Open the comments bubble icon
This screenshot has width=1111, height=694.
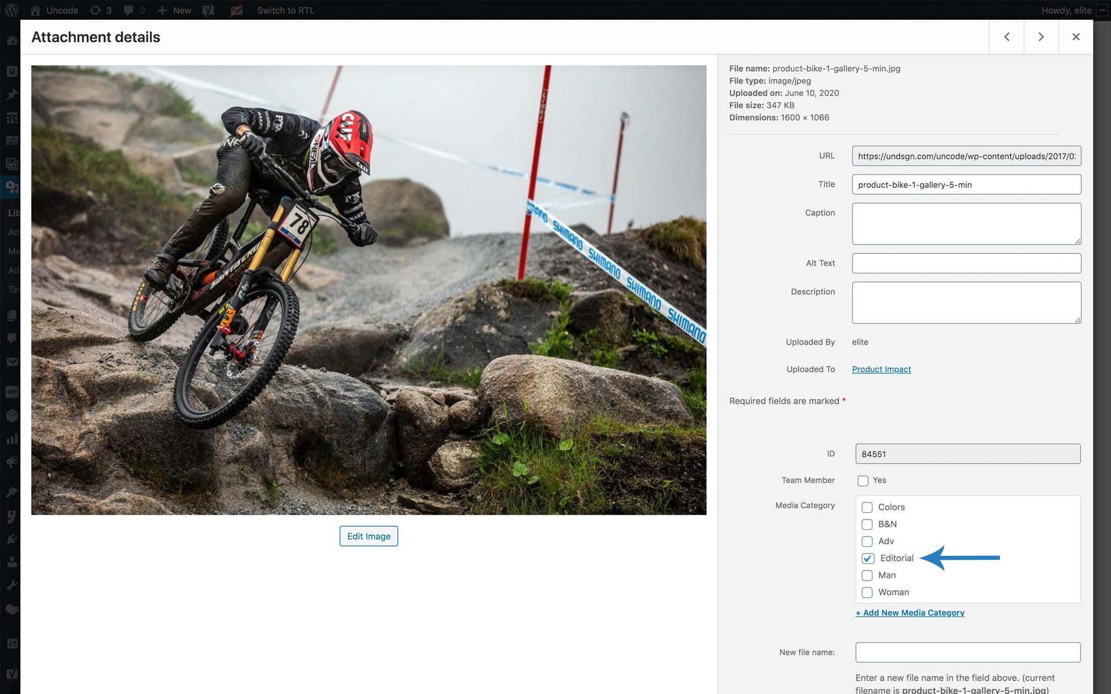point(128,10)
